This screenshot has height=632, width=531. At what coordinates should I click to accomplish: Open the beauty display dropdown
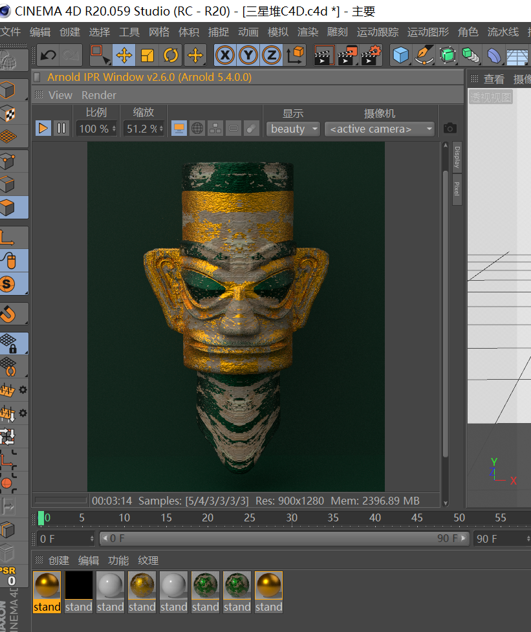click(293, 129)
